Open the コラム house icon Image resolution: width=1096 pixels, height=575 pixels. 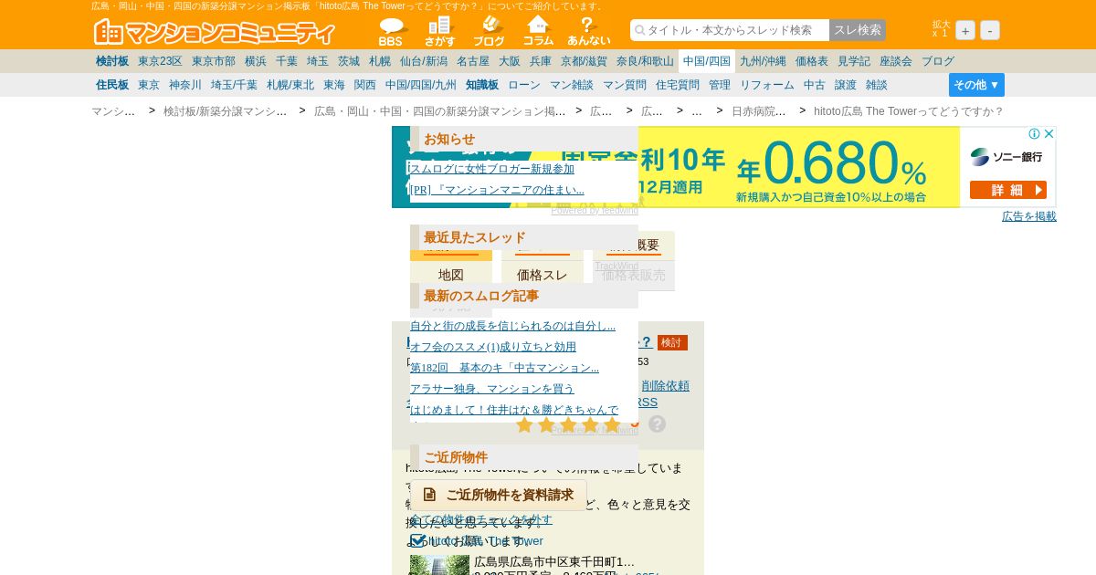point(538,32)
